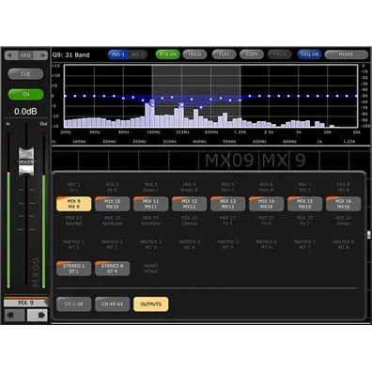Open the OUTPUTS bank tab
Screen dimensions: 372x372
pos(150,304)
